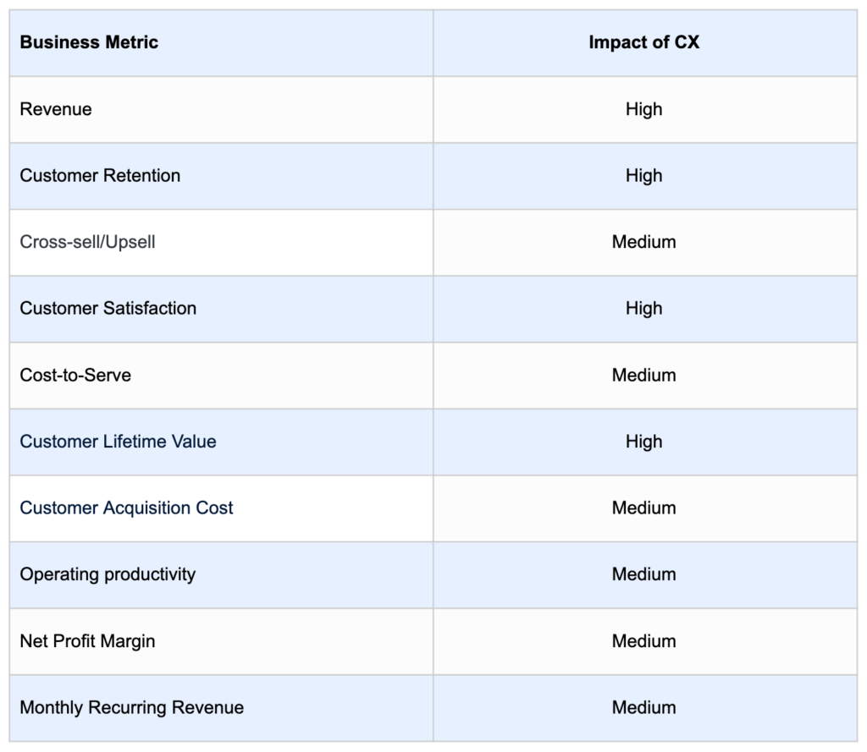This screenshot has height=752, width=867.
Task: Click the Cross-sell/Upsell text
Action: (87, 242)
